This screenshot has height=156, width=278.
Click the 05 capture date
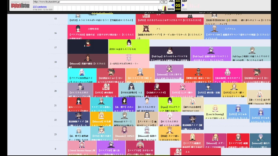click(178, 5)
